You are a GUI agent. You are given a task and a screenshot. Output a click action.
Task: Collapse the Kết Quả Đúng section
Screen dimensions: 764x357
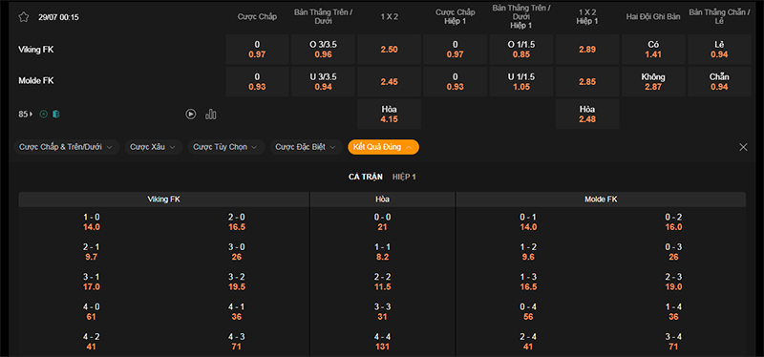(x=384, y=147)
